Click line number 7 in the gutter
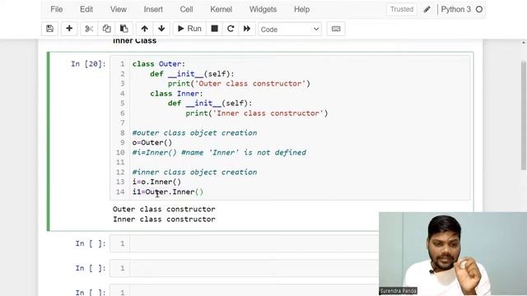This screenshot has width=527, height=296. (x=123, y=123)
